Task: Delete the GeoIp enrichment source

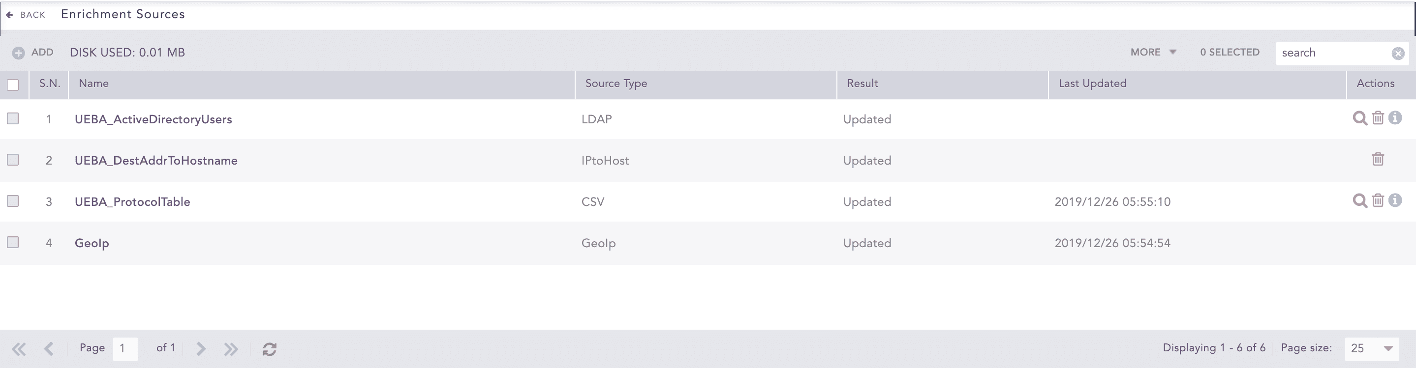Action: click(x=1378, y=242)
